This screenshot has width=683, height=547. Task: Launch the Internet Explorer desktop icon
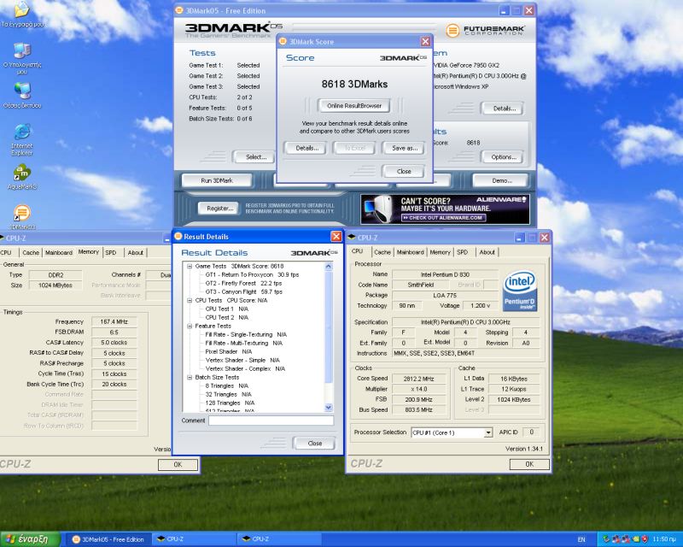[x=22, y=139]
